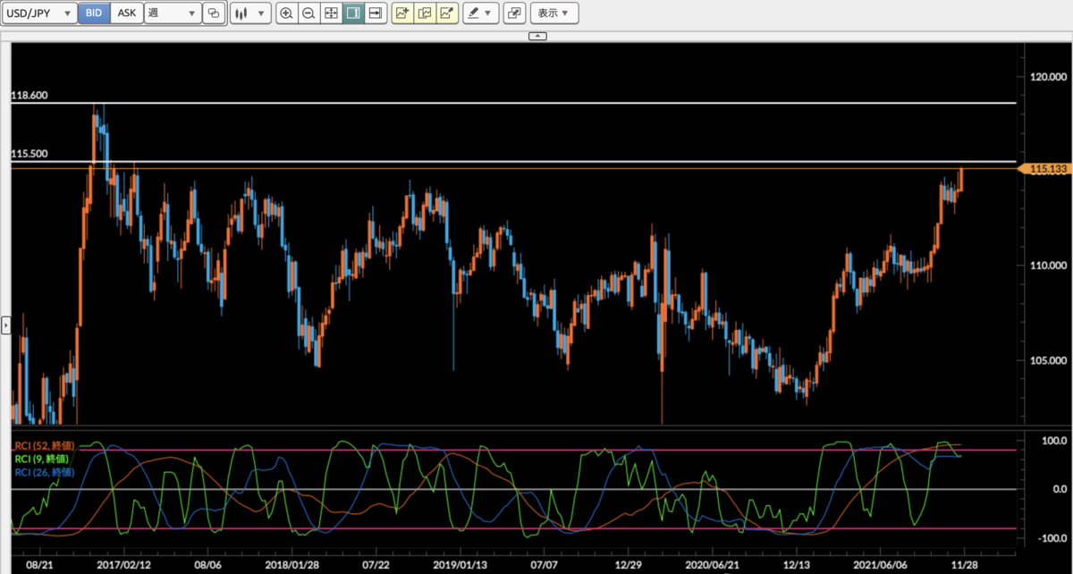Select the zoom-in magnifier tool
The image size is (1073, 574).
click(x=287, y=13)
